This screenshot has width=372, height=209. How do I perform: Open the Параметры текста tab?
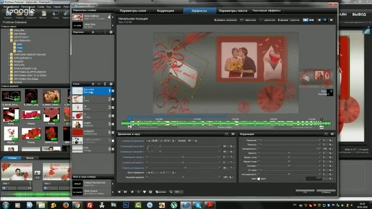(233, 10)
